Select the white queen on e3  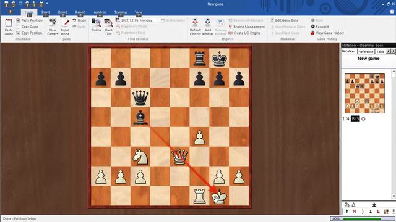pos(179,157)
